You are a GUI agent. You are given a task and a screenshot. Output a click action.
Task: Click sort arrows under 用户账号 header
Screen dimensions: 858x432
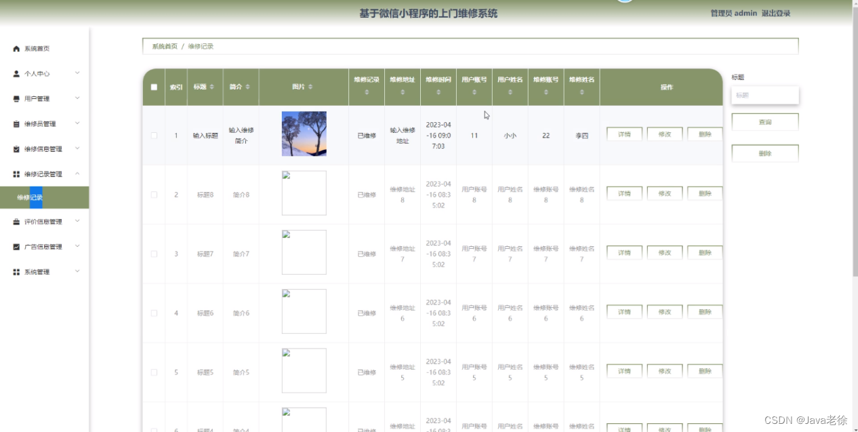[474, 92]
